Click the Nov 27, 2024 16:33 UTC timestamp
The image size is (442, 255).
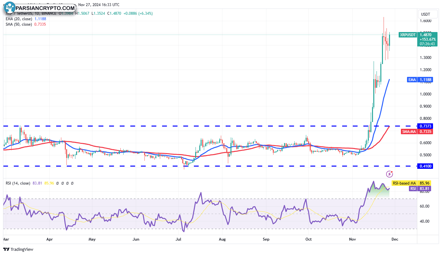pyautogui.click(x=99, y=5)
